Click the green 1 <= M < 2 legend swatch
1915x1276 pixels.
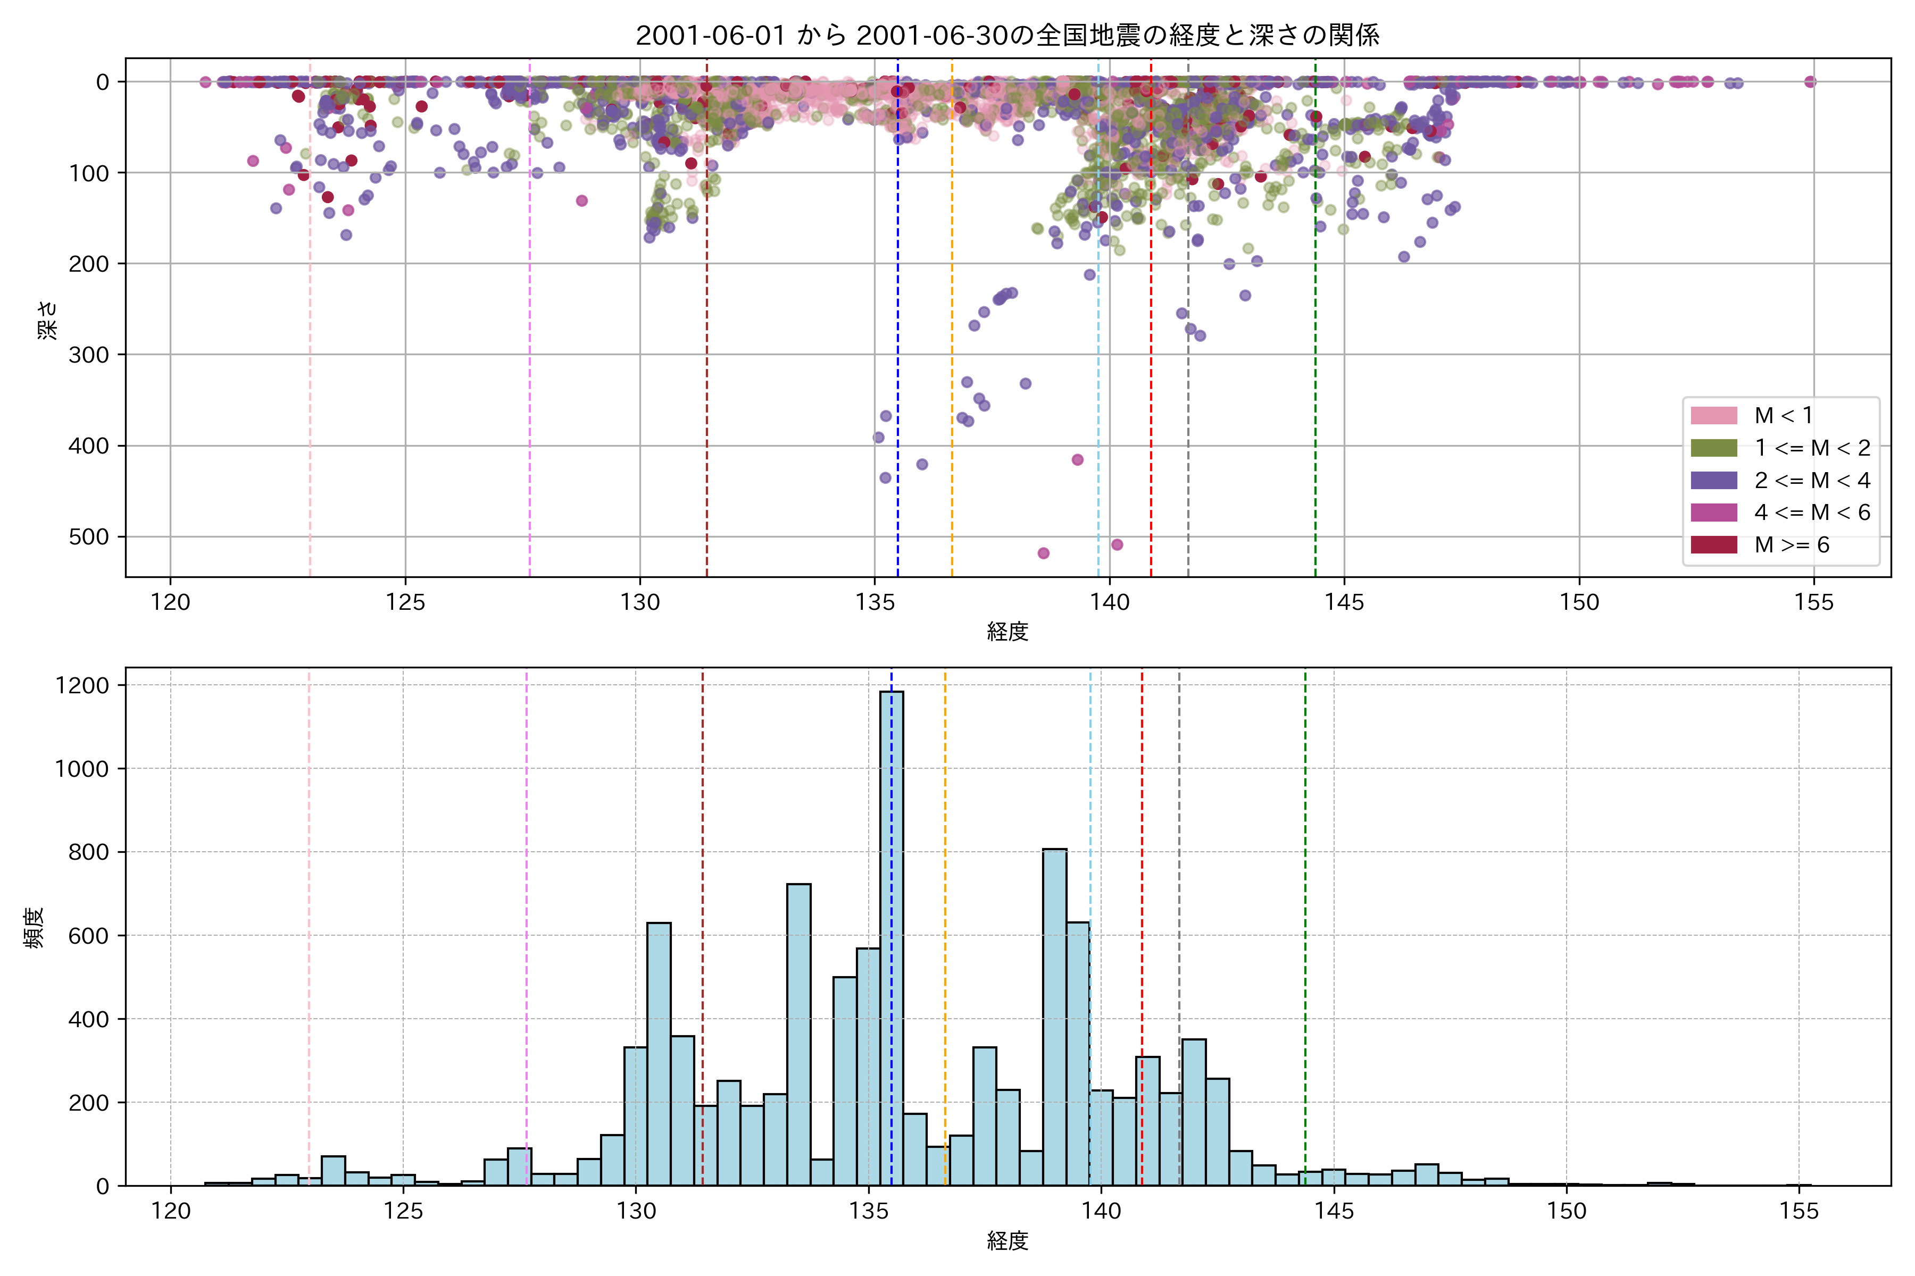1714,448
